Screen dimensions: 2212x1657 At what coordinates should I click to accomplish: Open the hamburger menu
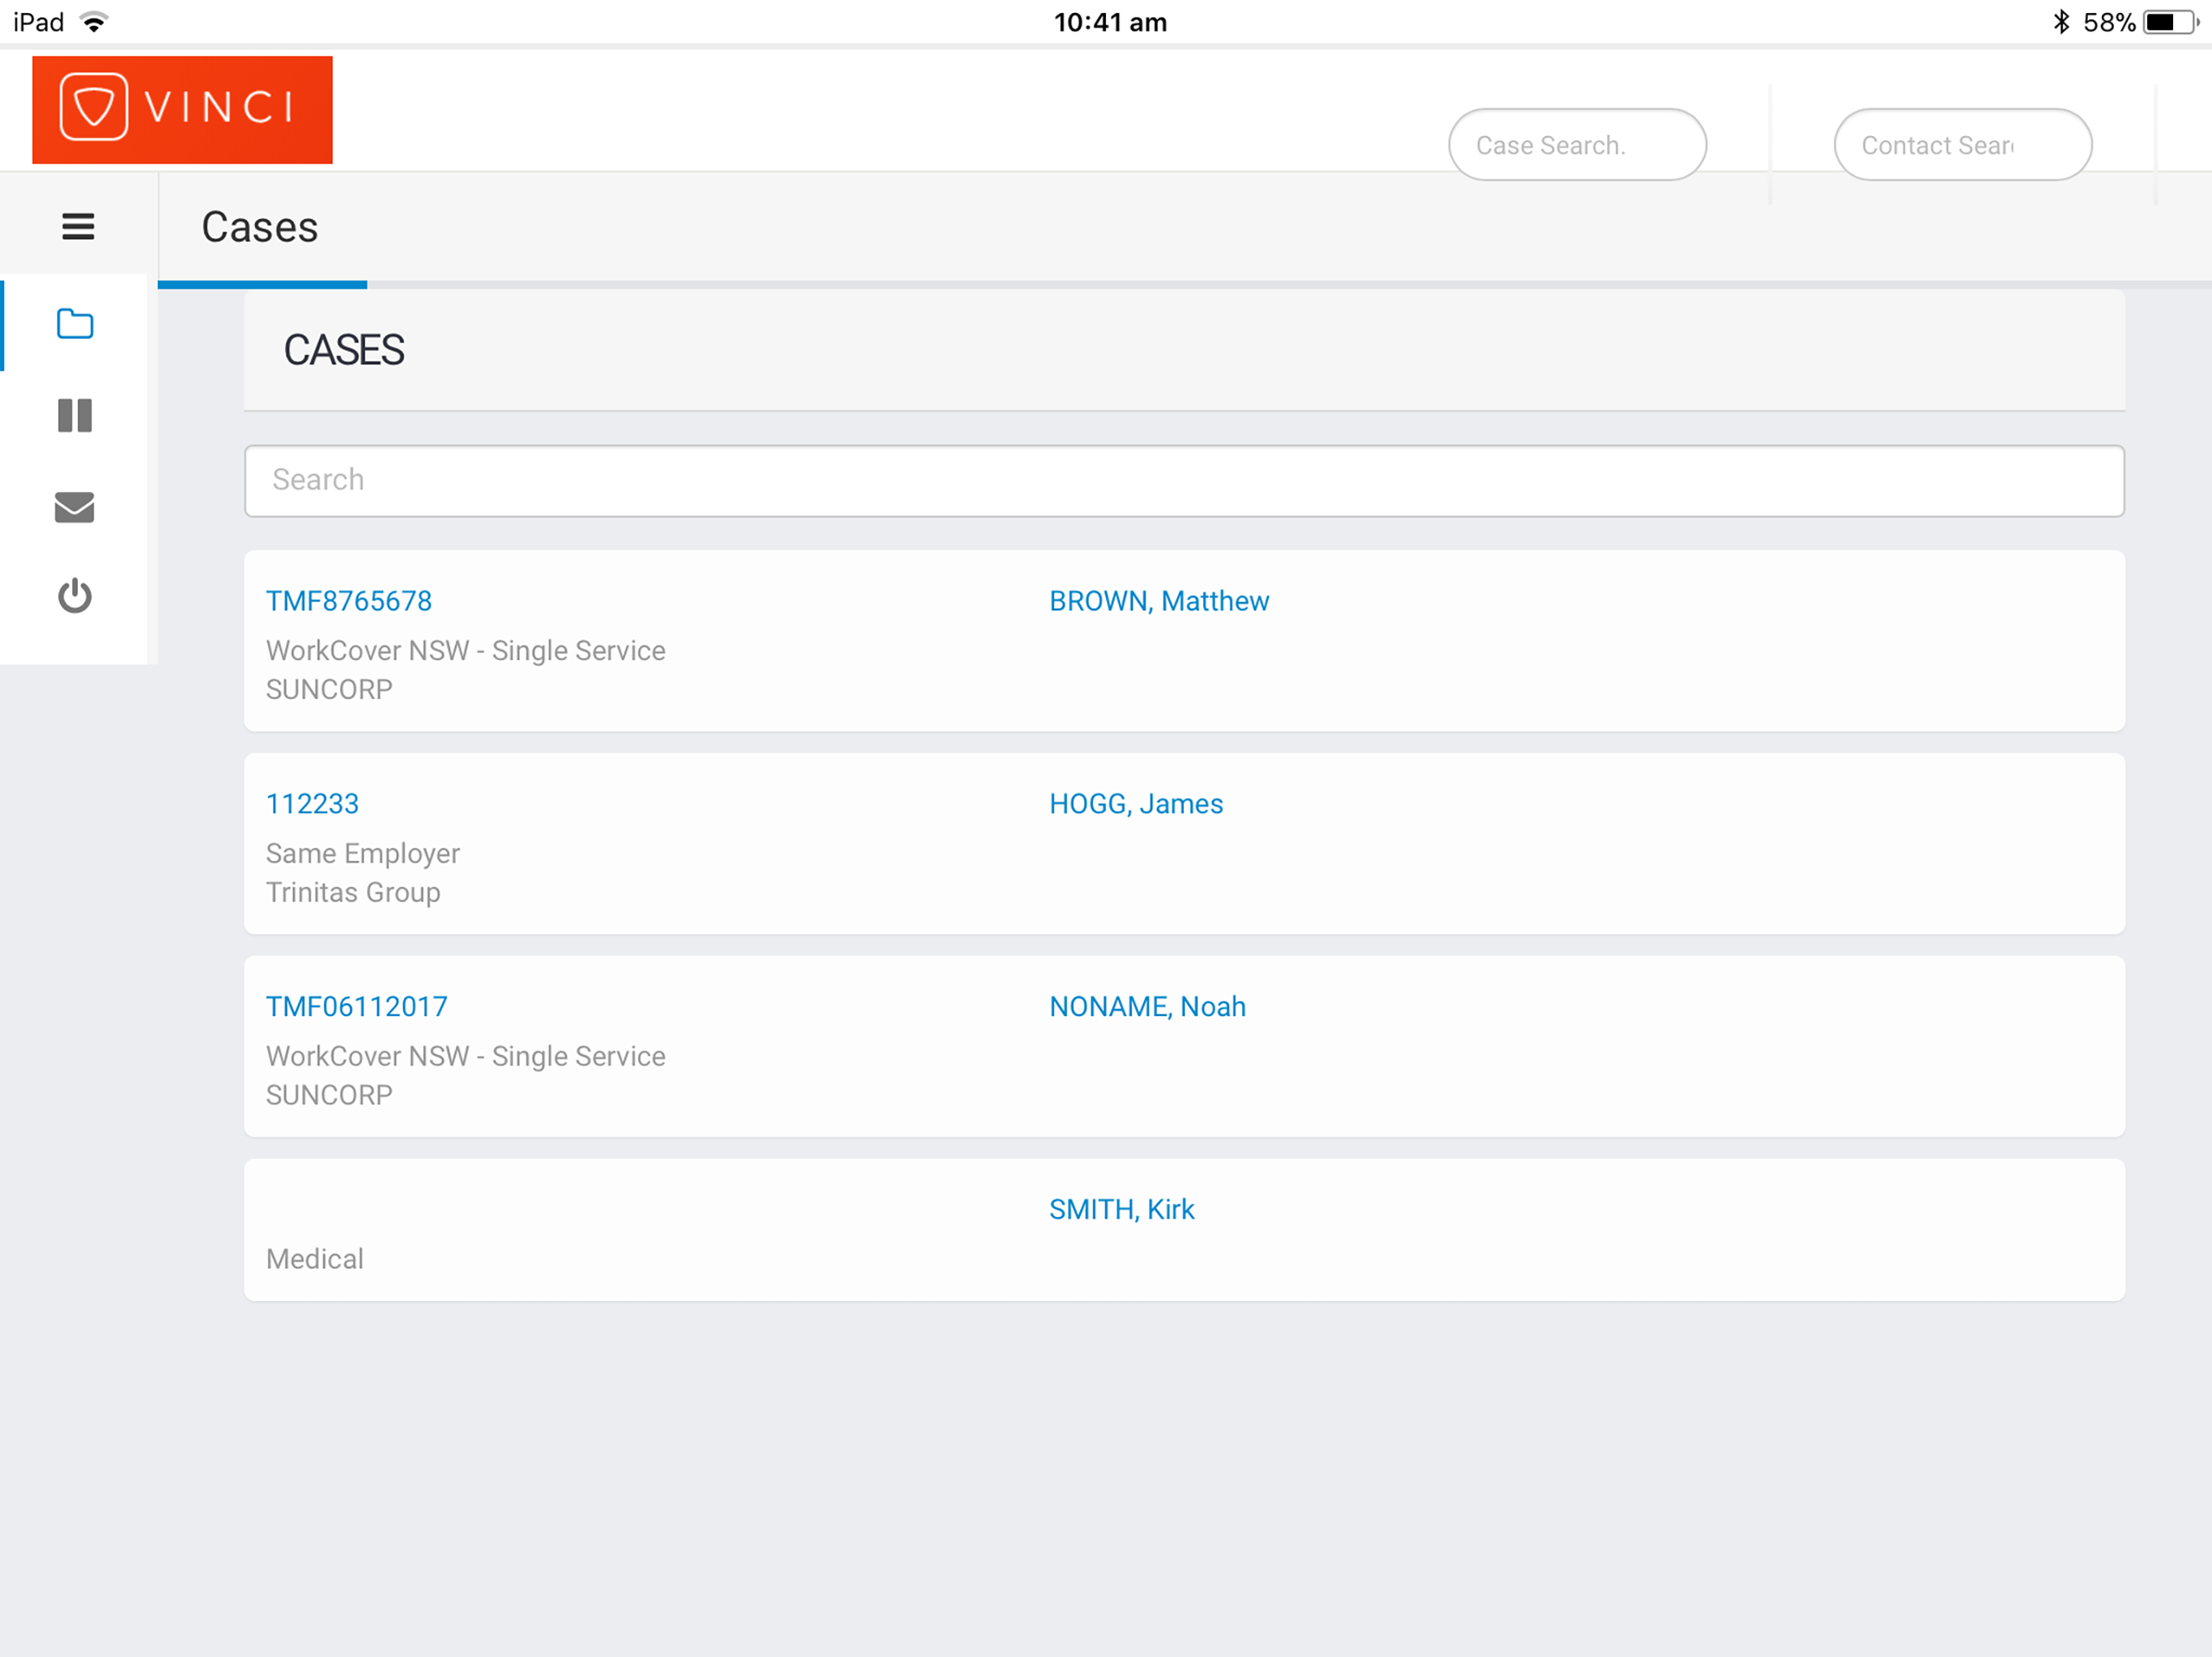(x=78, y=227)
